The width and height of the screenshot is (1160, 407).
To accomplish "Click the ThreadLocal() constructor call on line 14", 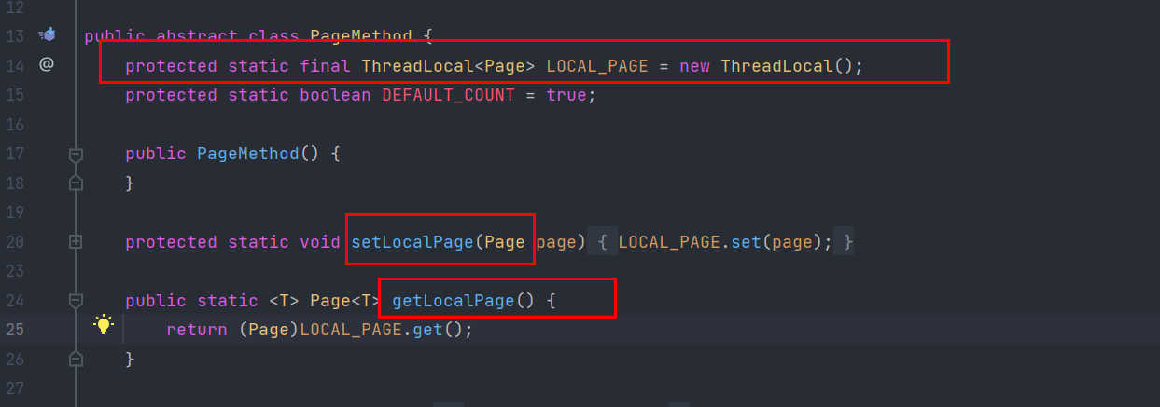I will [788, 66].
